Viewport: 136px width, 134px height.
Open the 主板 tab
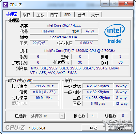pyautogui.click(x=40, y=15)
